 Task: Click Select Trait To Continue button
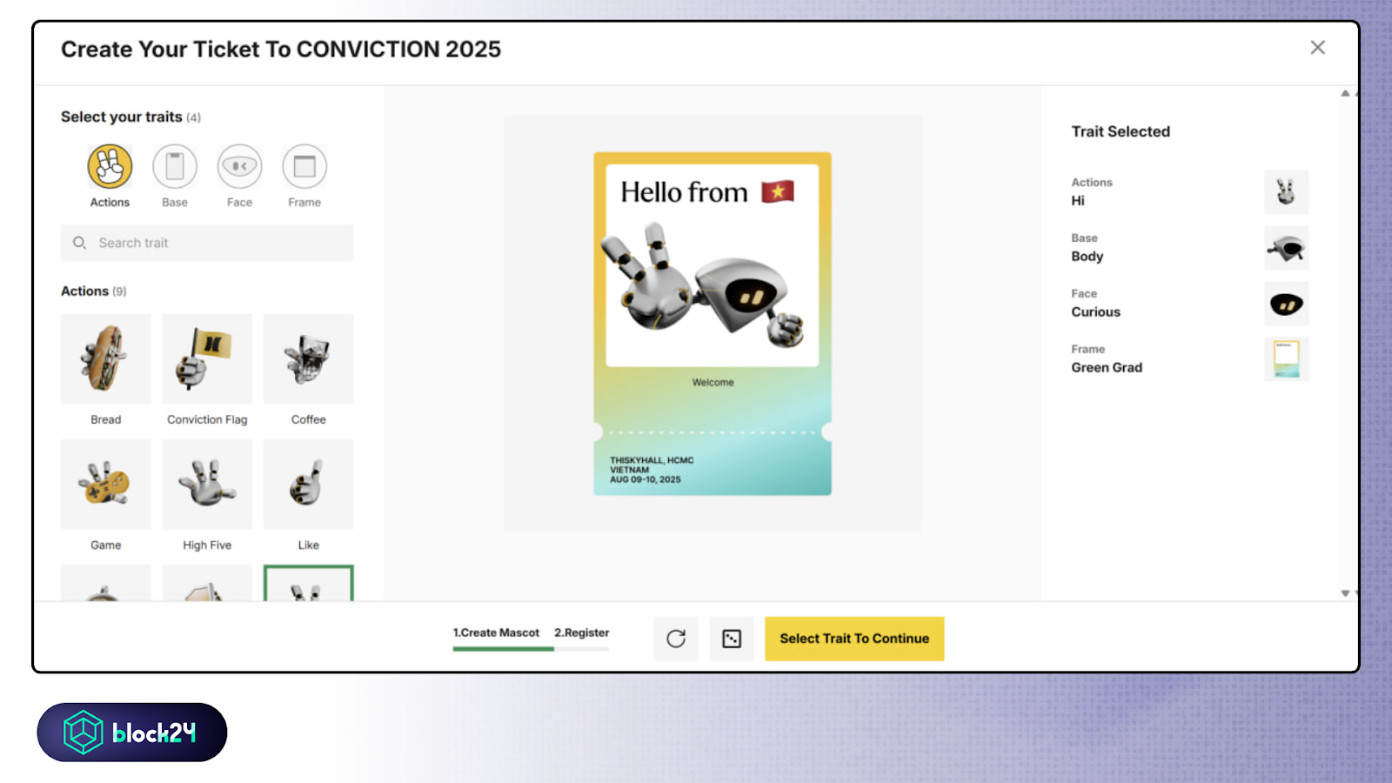point(854,639)
